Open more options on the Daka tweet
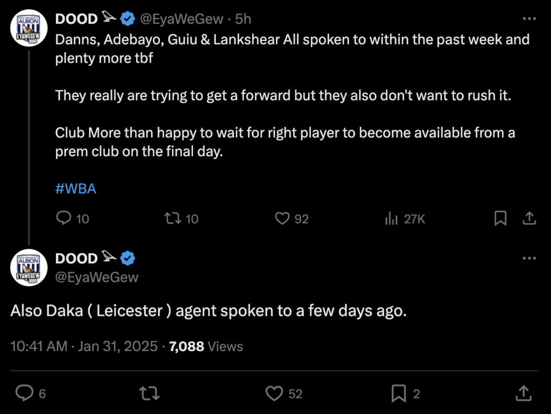The width and height of the screenshot is (551, 414). pos(529,258)
